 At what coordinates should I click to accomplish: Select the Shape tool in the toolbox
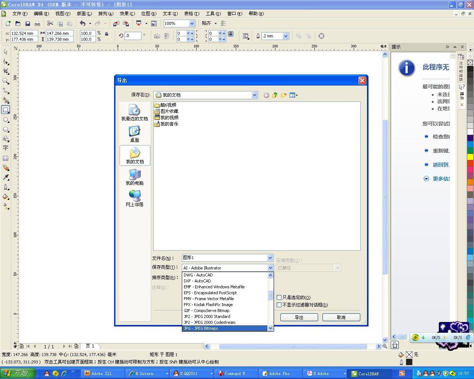tap(6, 61)
